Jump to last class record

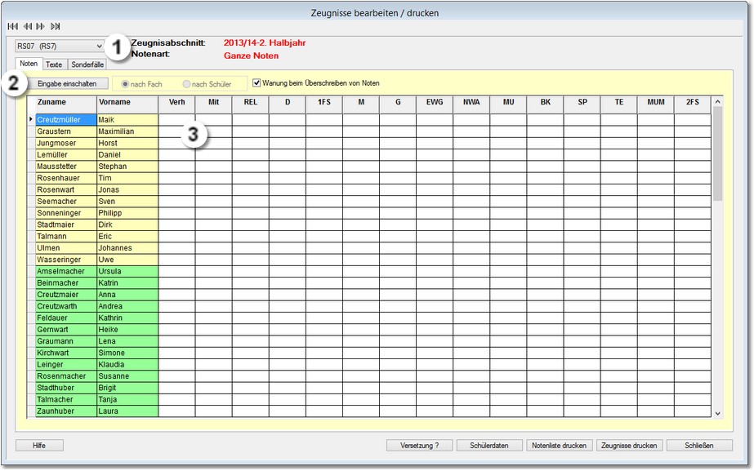click(x=56, y=26)
